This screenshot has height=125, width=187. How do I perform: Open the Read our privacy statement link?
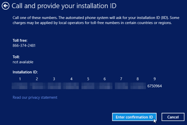(x=35, y=97)
